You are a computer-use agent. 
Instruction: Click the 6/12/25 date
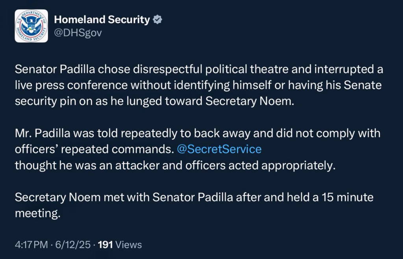73,244
